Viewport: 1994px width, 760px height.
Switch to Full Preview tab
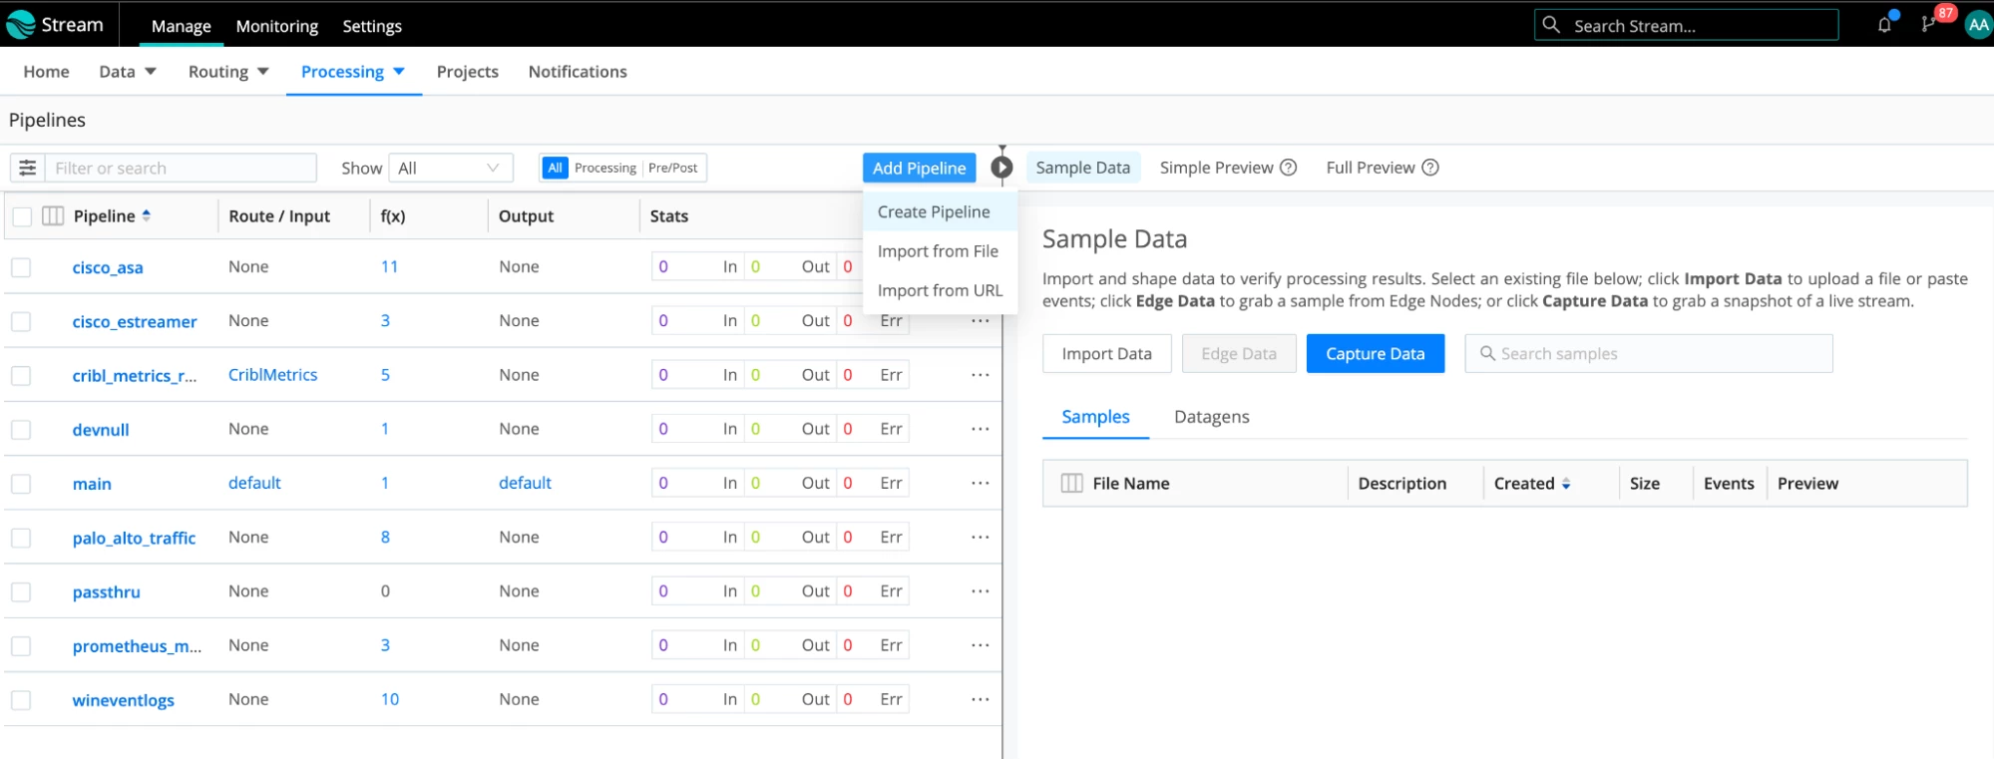[x=1370, y=168]
